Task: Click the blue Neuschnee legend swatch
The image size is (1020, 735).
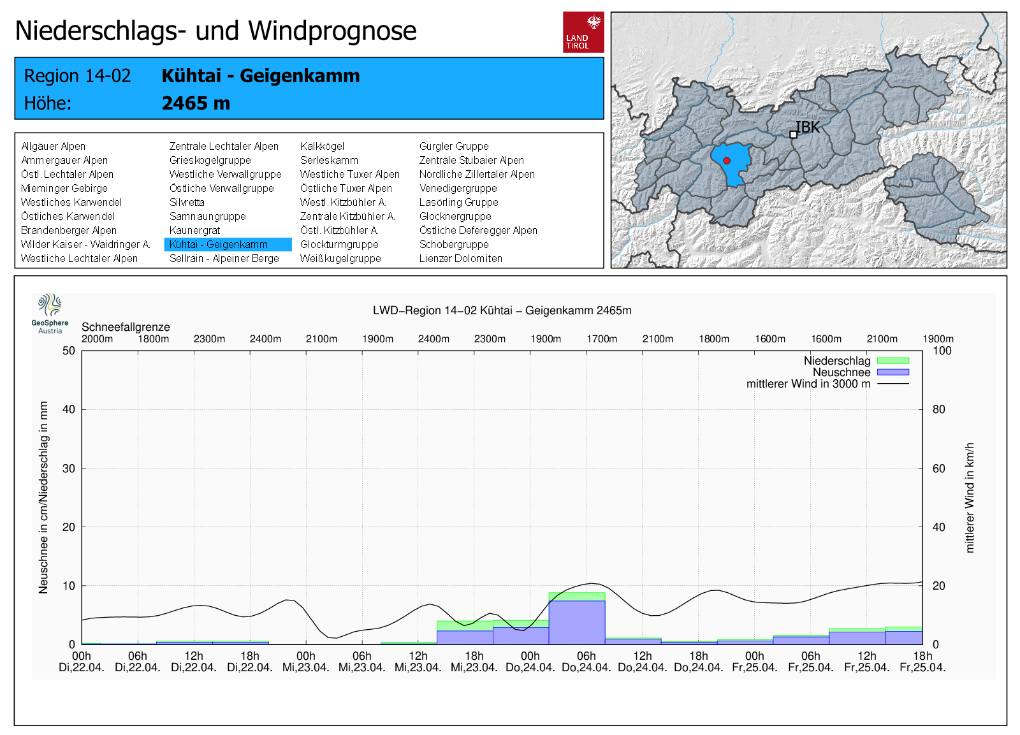Action: pos(892,372)
